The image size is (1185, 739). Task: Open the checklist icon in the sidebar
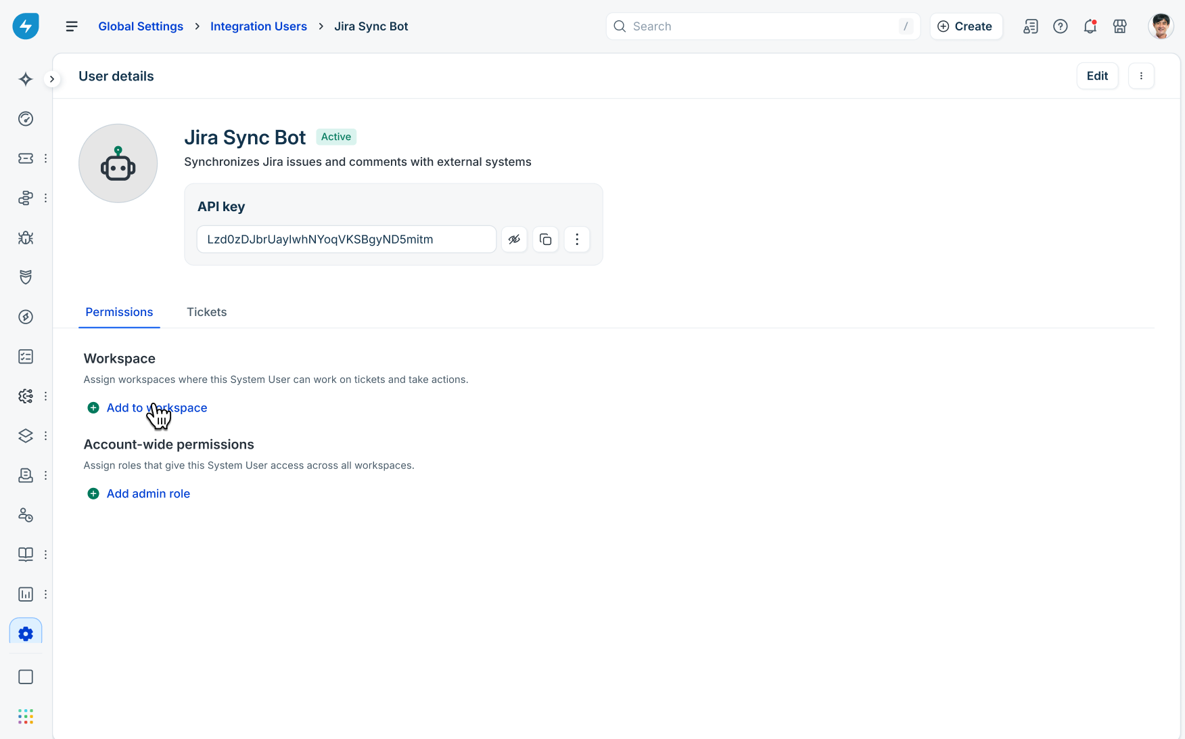point(26,357)
